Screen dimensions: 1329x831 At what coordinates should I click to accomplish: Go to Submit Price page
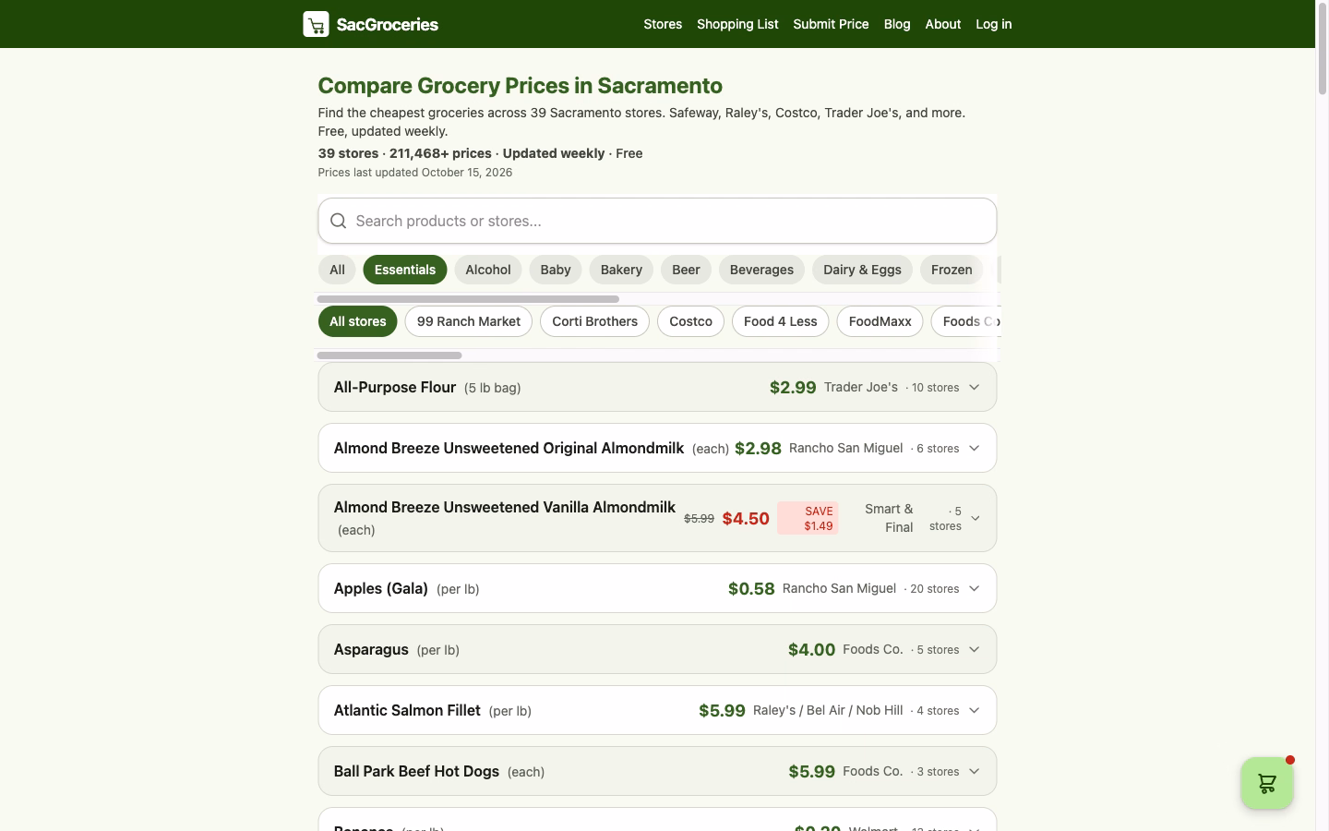pos(831,24)
